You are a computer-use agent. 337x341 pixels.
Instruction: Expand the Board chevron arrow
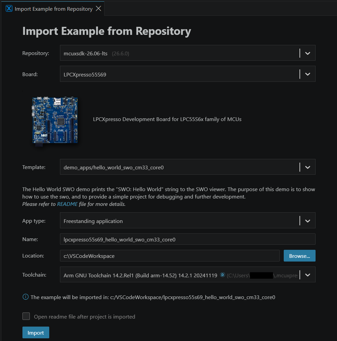308,74
